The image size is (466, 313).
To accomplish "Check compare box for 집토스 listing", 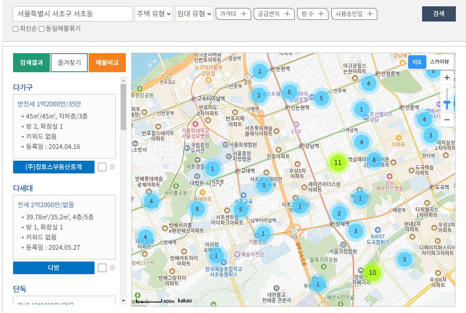I will coord(102,167).
